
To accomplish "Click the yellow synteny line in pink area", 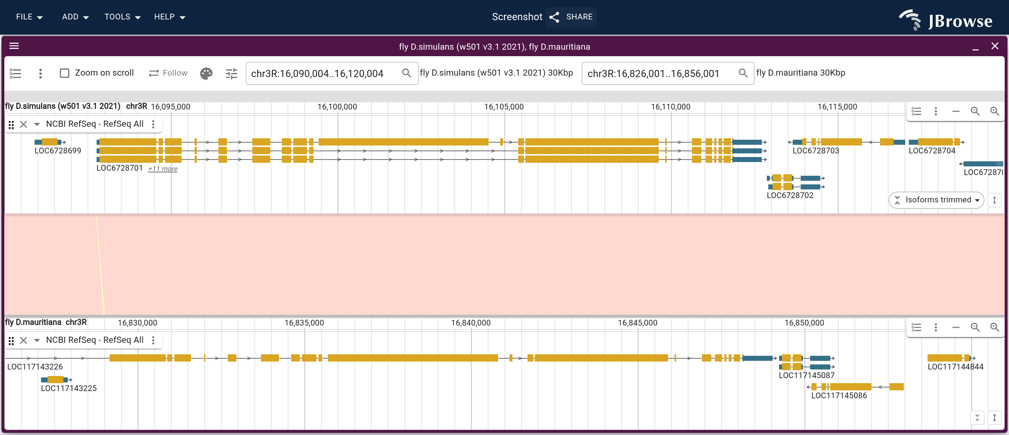I will tap(100, 264).
